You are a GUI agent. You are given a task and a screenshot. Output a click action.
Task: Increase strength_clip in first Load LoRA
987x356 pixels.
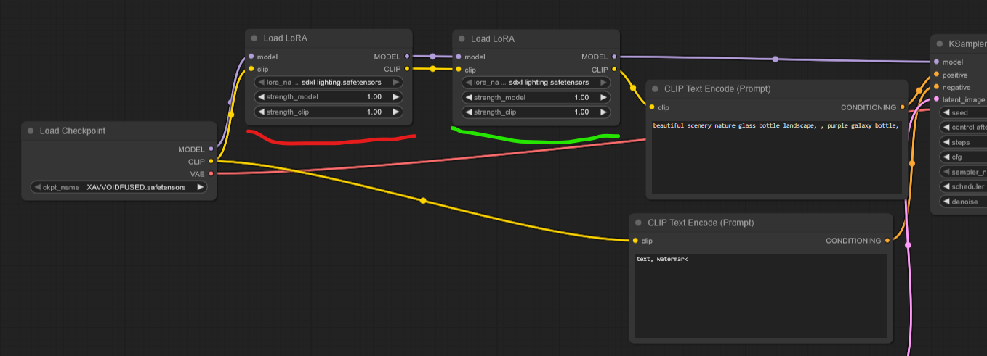pos(396,112)
